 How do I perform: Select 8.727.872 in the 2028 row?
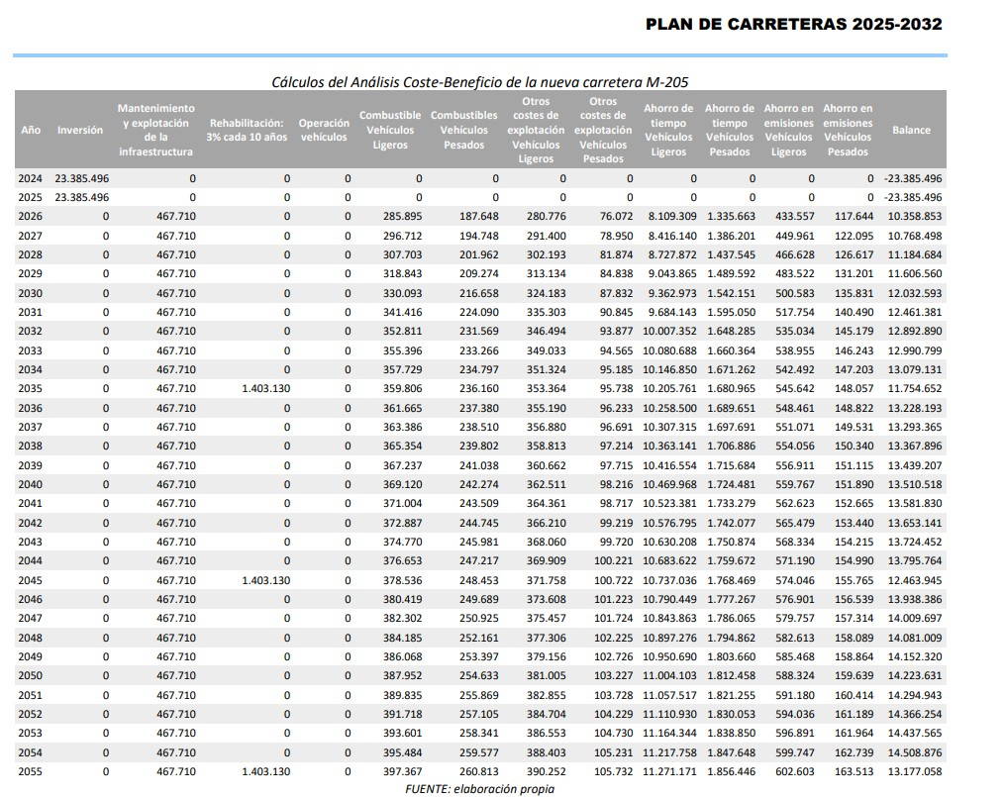click(x=672, y=254)
